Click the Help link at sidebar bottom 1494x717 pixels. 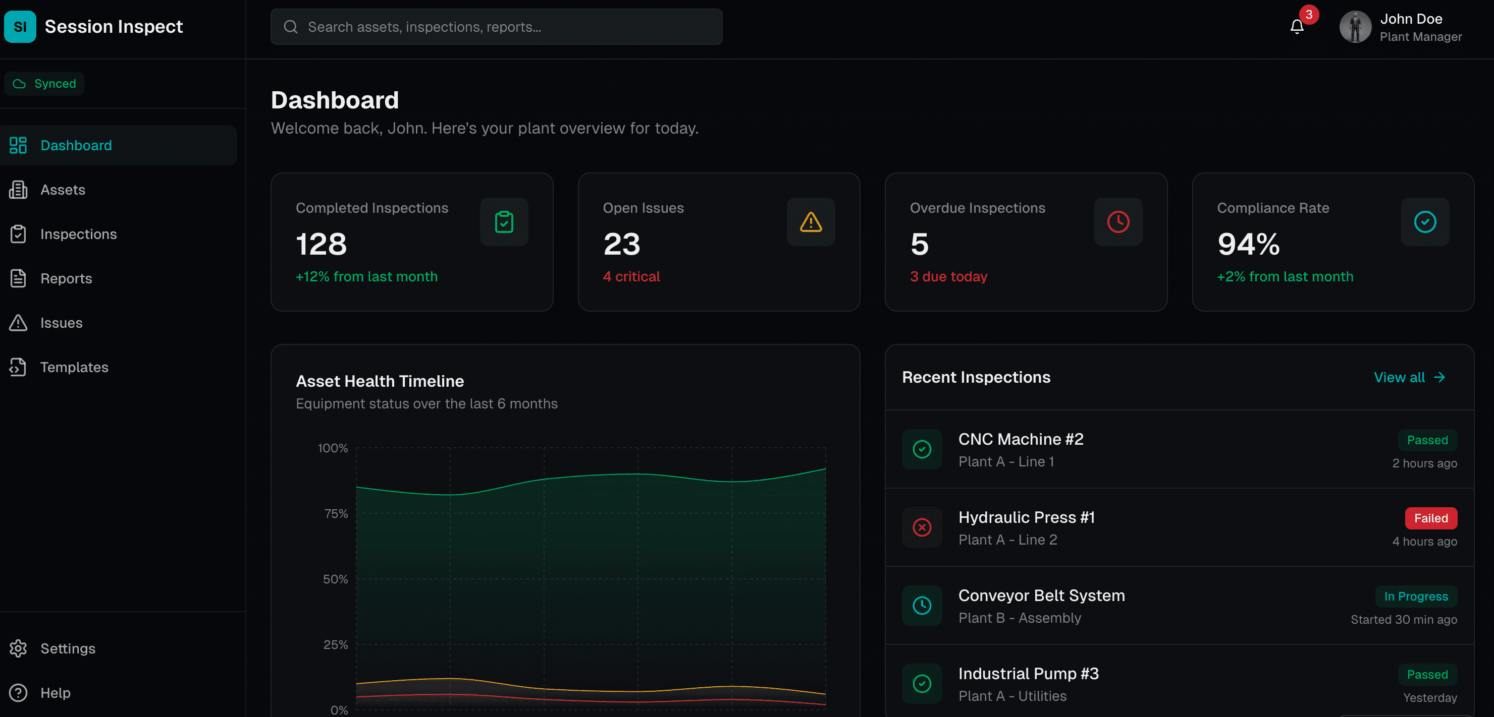(x=56, y=693)
